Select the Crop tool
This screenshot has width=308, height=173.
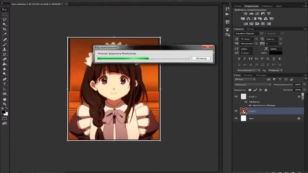pos(4,29)
